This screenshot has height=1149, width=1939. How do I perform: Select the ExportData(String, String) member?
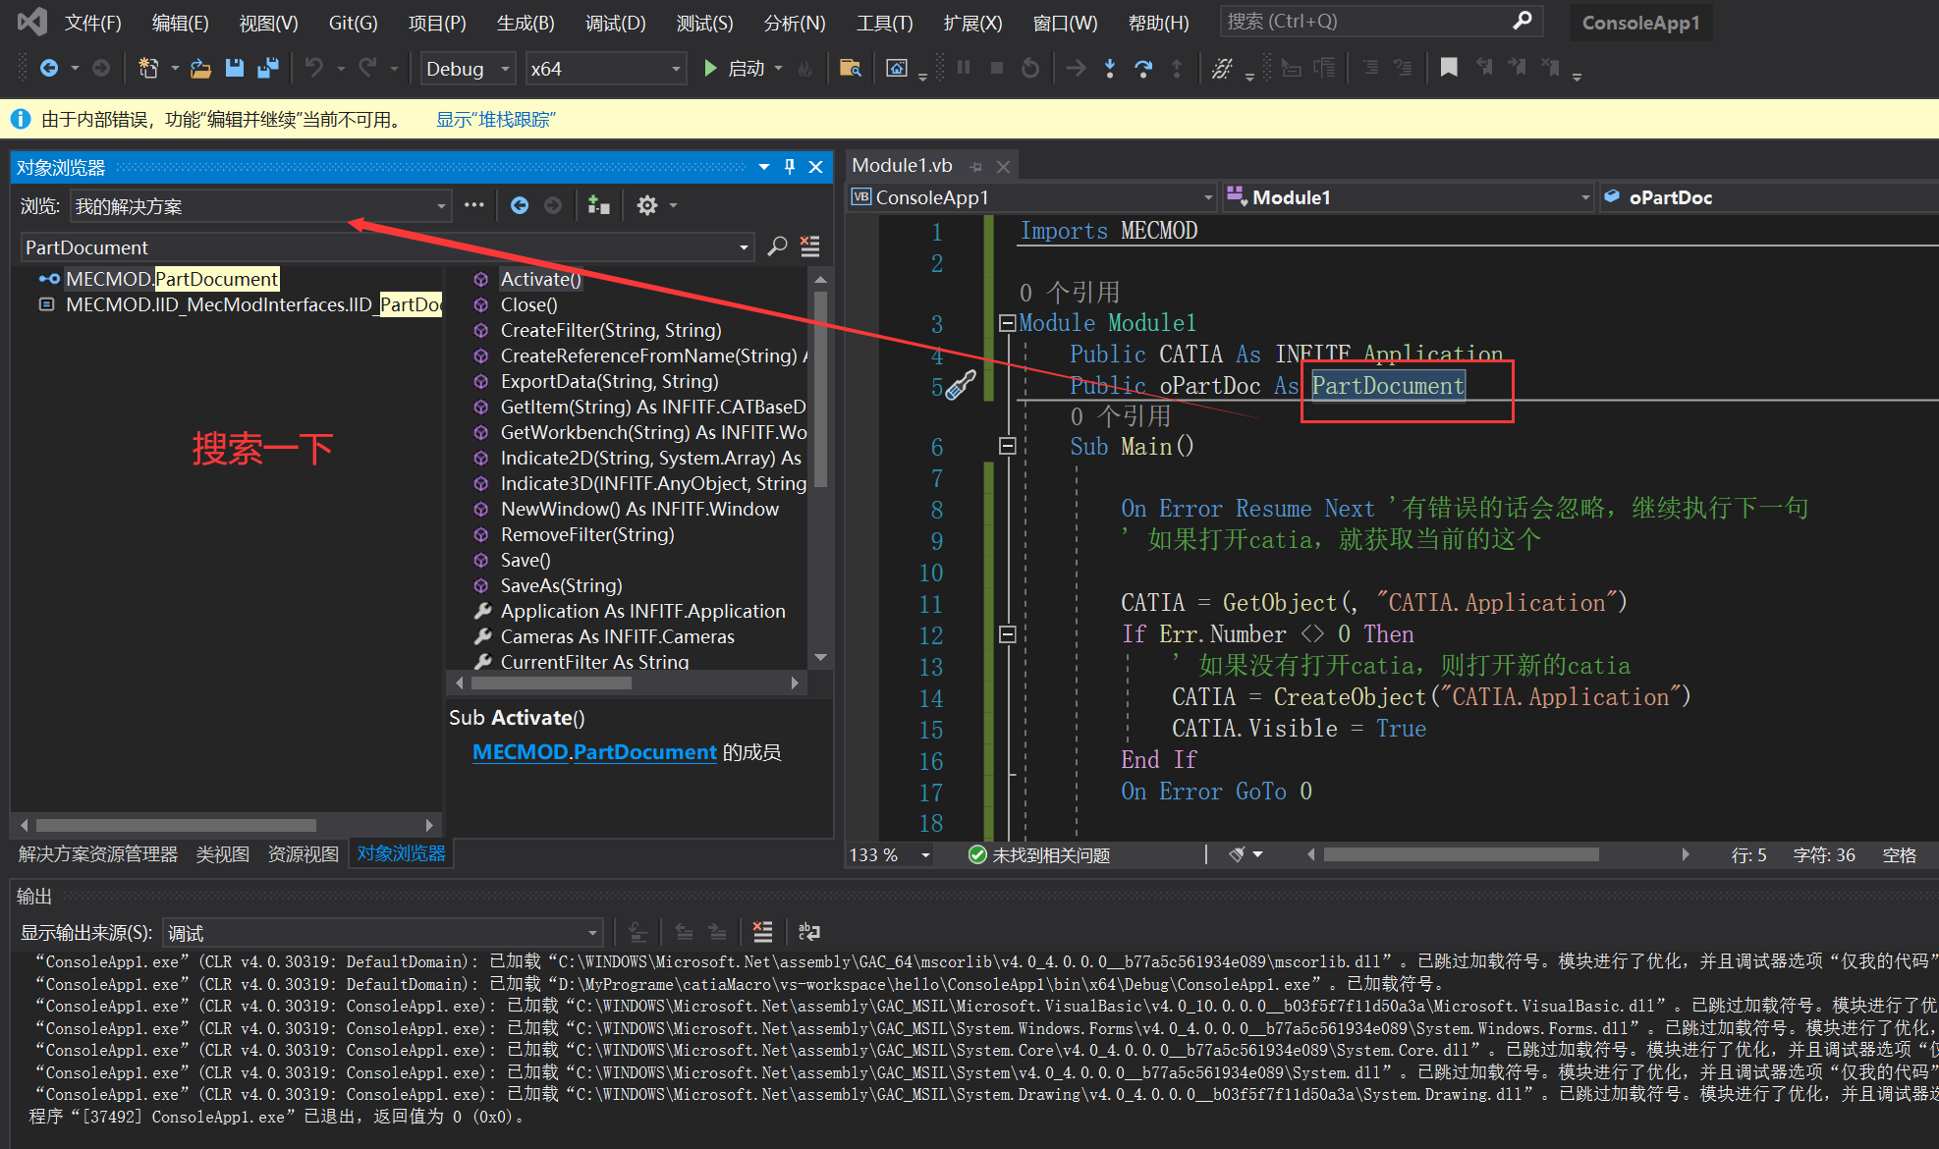(x=609, y=381)
